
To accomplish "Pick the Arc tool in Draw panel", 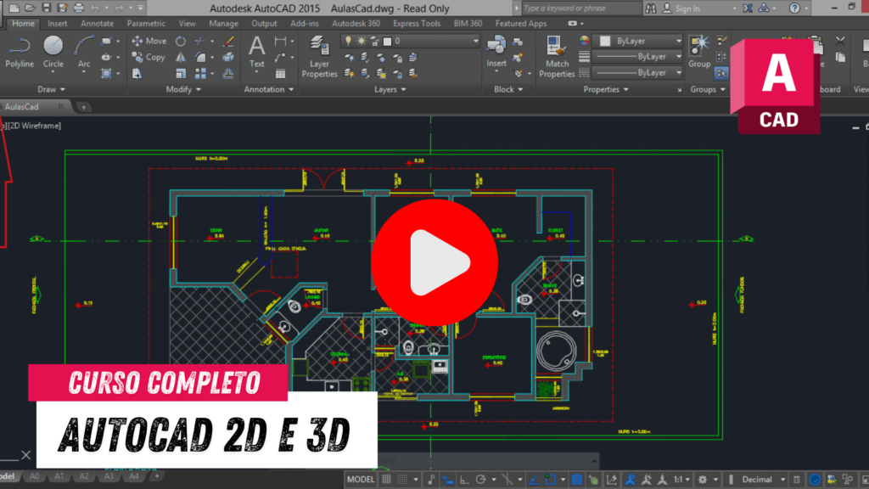I will (x=84, y=51).
